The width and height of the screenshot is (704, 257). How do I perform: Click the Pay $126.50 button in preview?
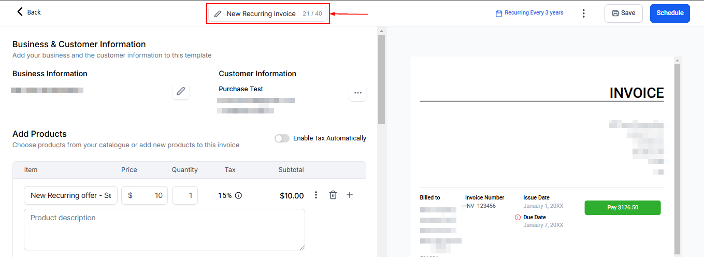(x=623, y=207)
